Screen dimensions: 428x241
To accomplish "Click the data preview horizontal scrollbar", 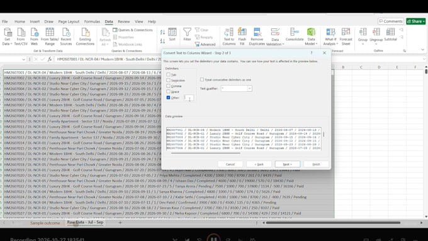I will click(x=206, y=153).
